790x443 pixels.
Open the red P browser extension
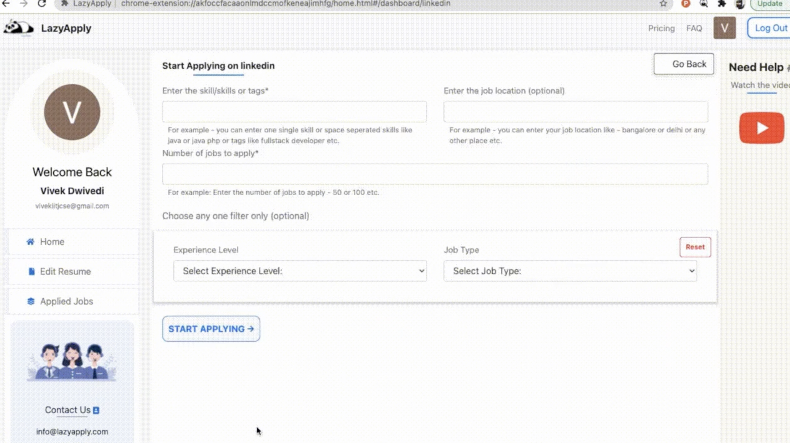tap(686, 3)
